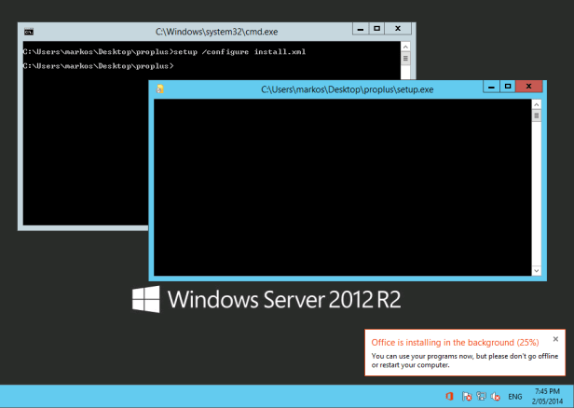Maximize the cmd.exe window
574x408 pixels.
[378, 29]
